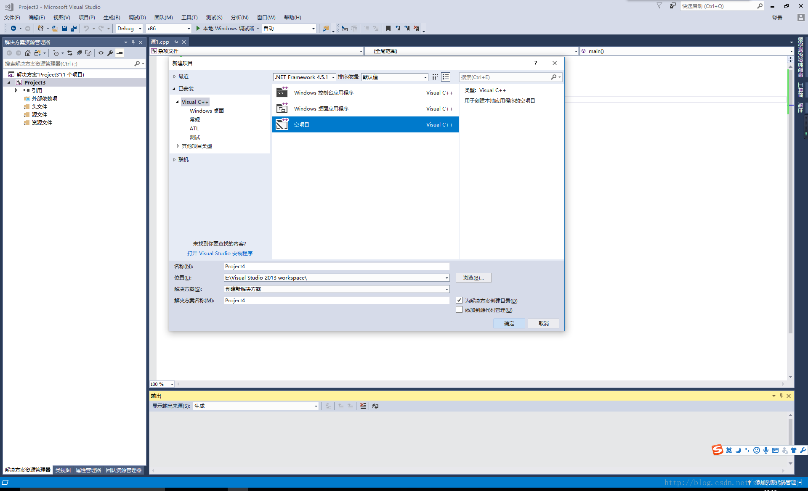Select the Windows Console Application template
The height and width of the screenshot is (491, 808).
[365, 92]
